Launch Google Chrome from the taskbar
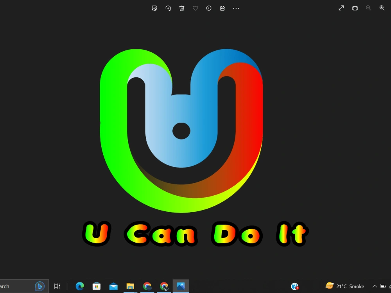Viewport: 391px width, 293px height. coord(147,286)
